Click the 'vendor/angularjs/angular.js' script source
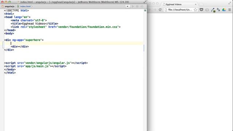 [x=48, y=63]
